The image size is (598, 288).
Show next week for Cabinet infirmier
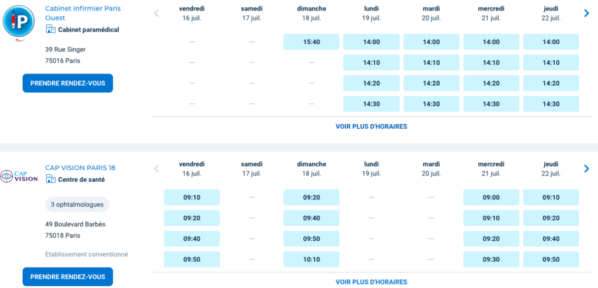[586, 13]
